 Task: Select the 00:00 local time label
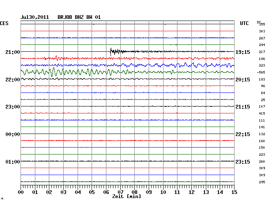point(13,134)
